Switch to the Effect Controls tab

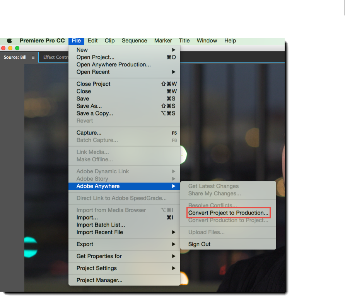[x=56, y=57]
